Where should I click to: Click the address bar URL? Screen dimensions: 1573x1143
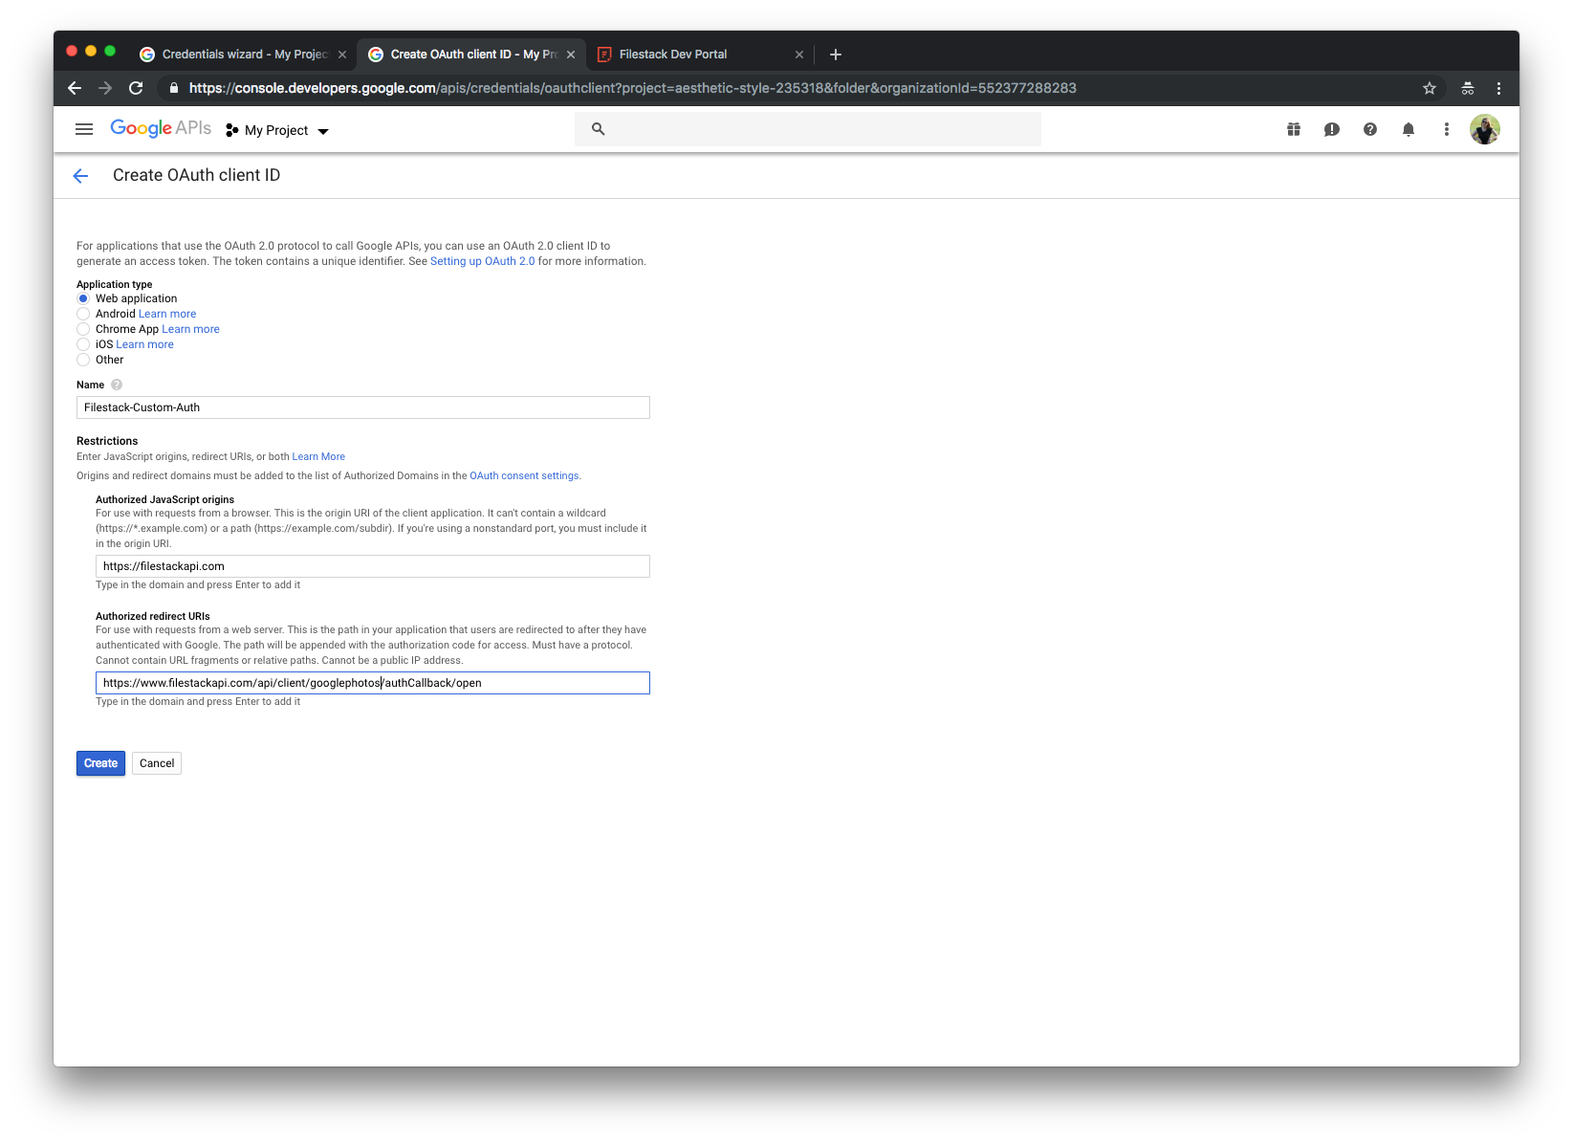[632, 88]
